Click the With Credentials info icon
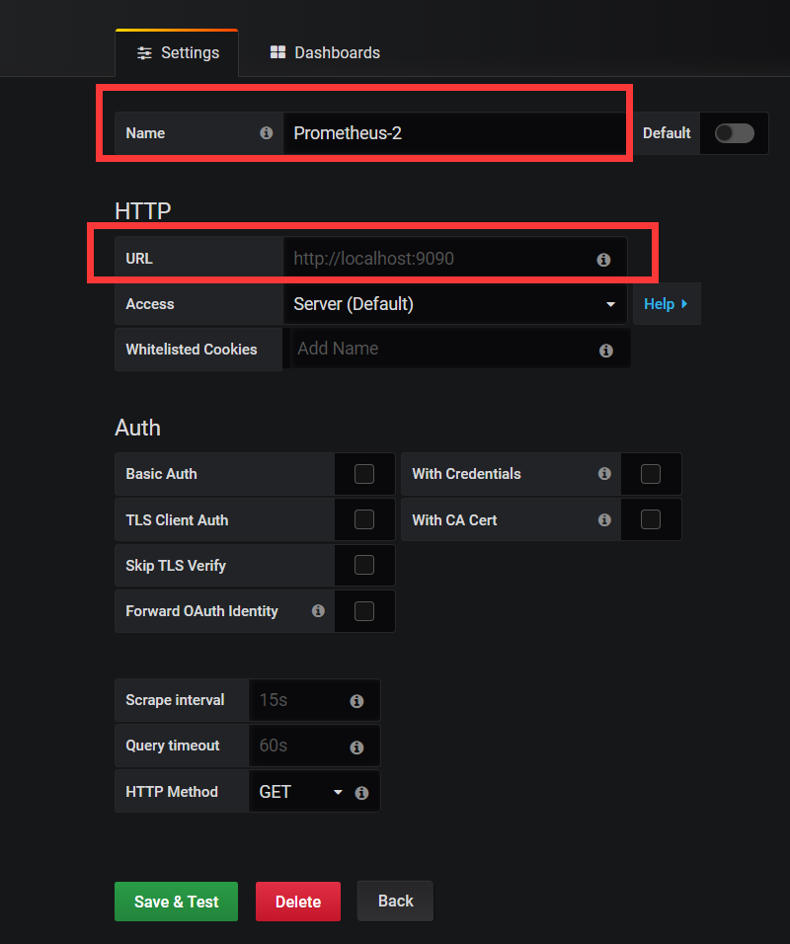Viewport: 790px width, 944px height. pos(604,474)
